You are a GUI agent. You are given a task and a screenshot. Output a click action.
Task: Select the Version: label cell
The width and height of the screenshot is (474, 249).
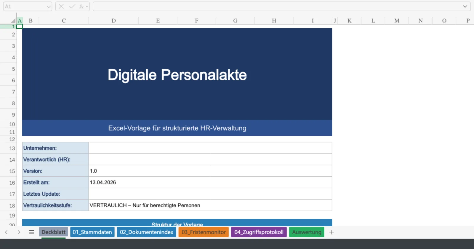pos(55,171)
